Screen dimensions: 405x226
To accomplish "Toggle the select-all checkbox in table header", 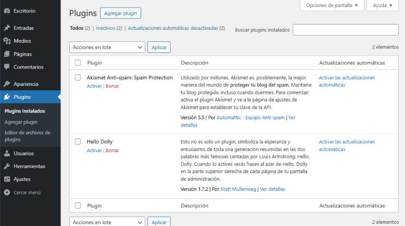I will [78, 63].
